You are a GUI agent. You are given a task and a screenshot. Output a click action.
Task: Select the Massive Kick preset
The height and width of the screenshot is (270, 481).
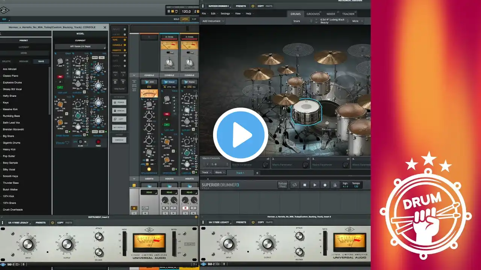[10, 109]
